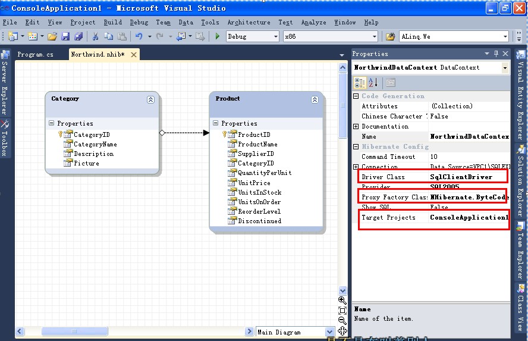Open the Team Explorer side tab
528x341 pixels.
pyautogui.click(x=521, y=251)
